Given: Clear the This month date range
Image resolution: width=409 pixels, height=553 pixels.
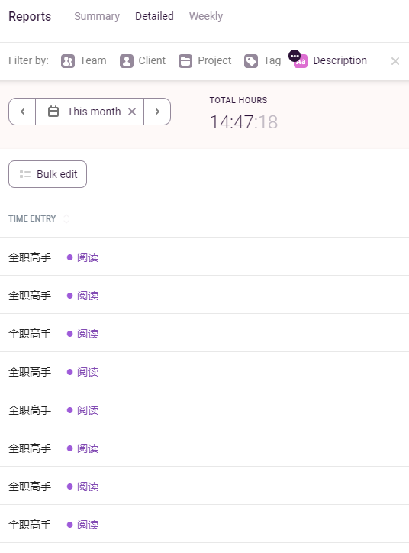Looking at the screenshot, I should pos(132,112).
